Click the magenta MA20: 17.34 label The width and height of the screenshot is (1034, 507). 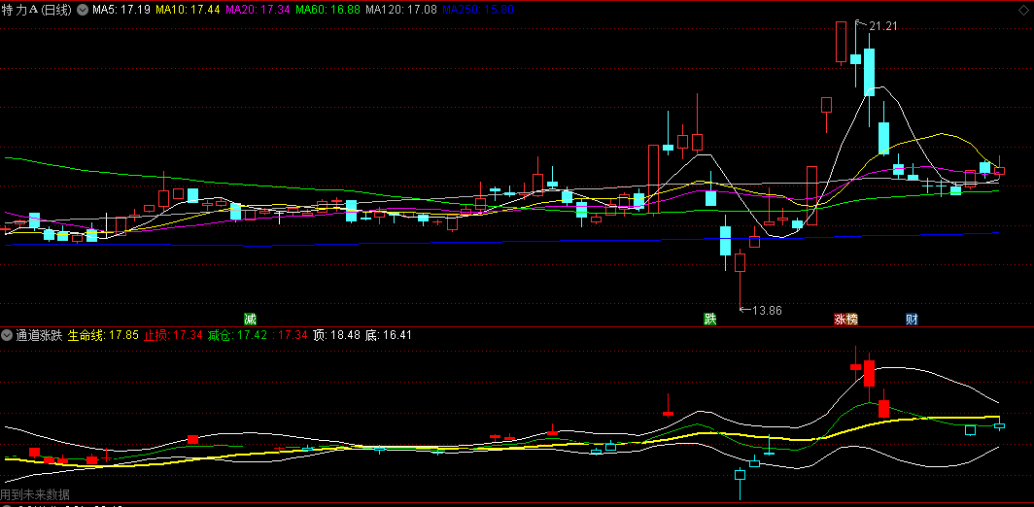click(258, 10)
